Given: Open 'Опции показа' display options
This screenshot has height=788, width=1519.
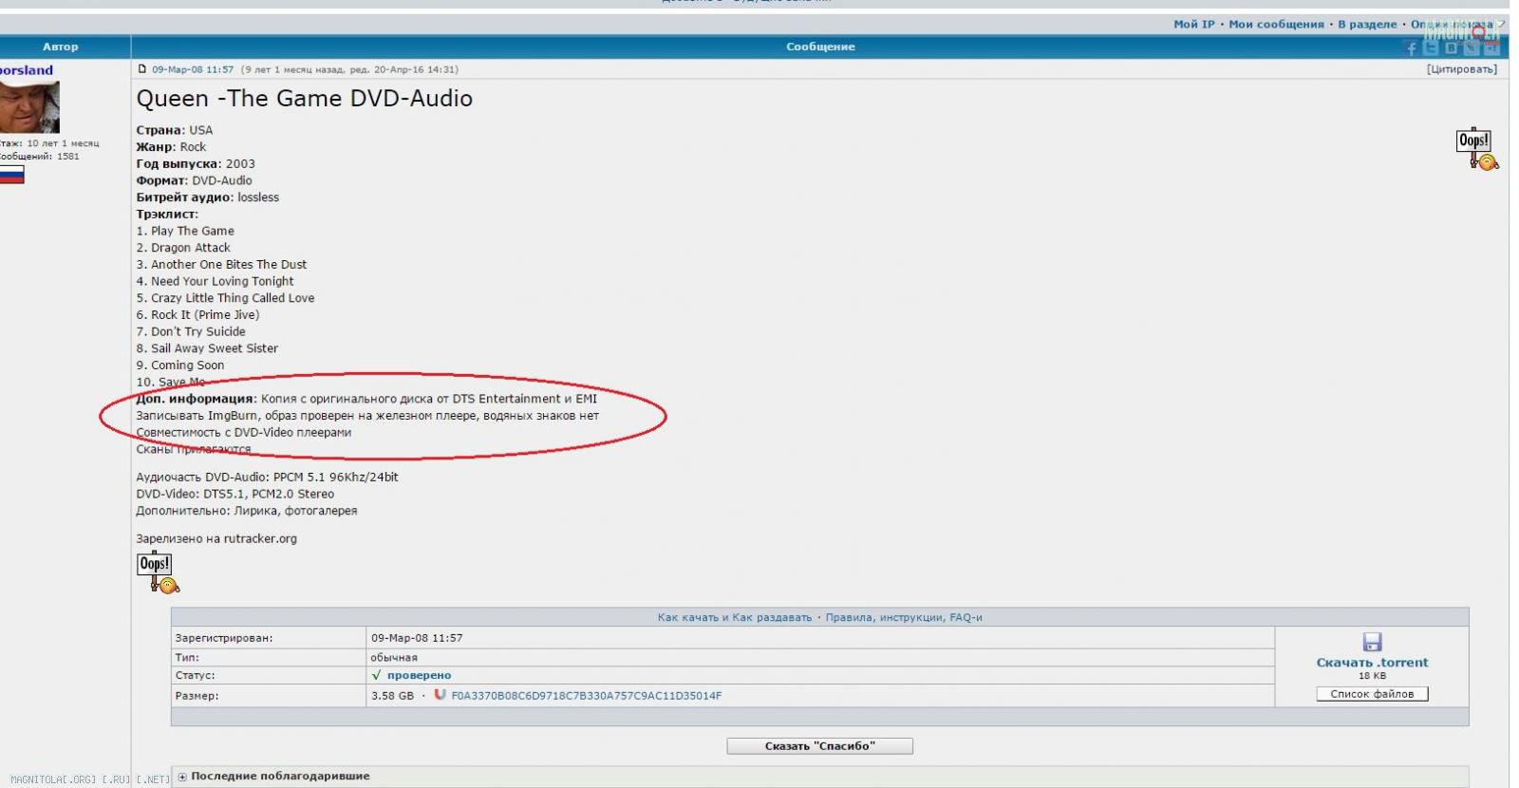Looking at the screenshot, I should point(1451,25).
